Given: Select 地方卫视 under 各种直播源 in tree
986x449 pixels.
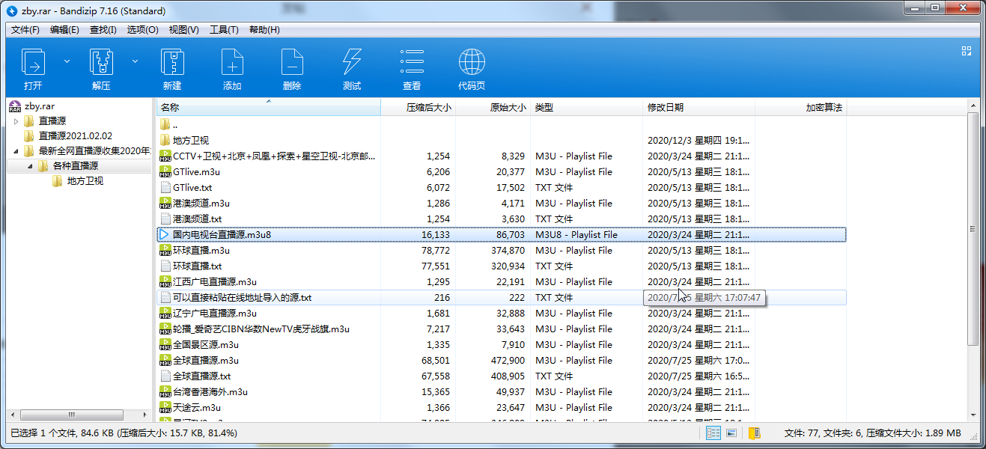Looking at the screenshot, I should [85, 181].
